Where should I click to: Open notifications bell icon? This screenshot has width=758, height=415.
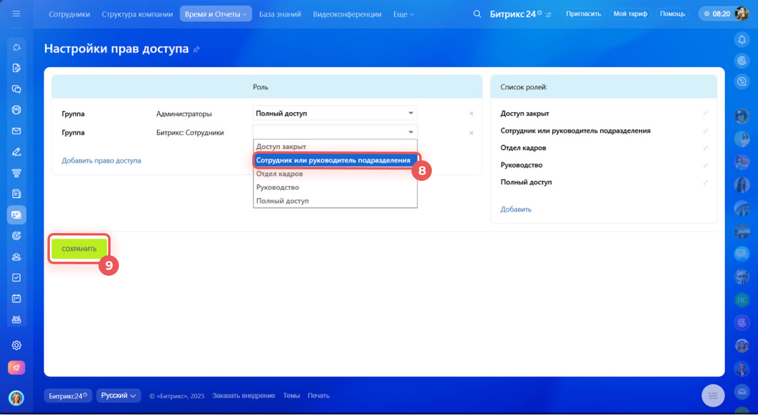[742, 40]
